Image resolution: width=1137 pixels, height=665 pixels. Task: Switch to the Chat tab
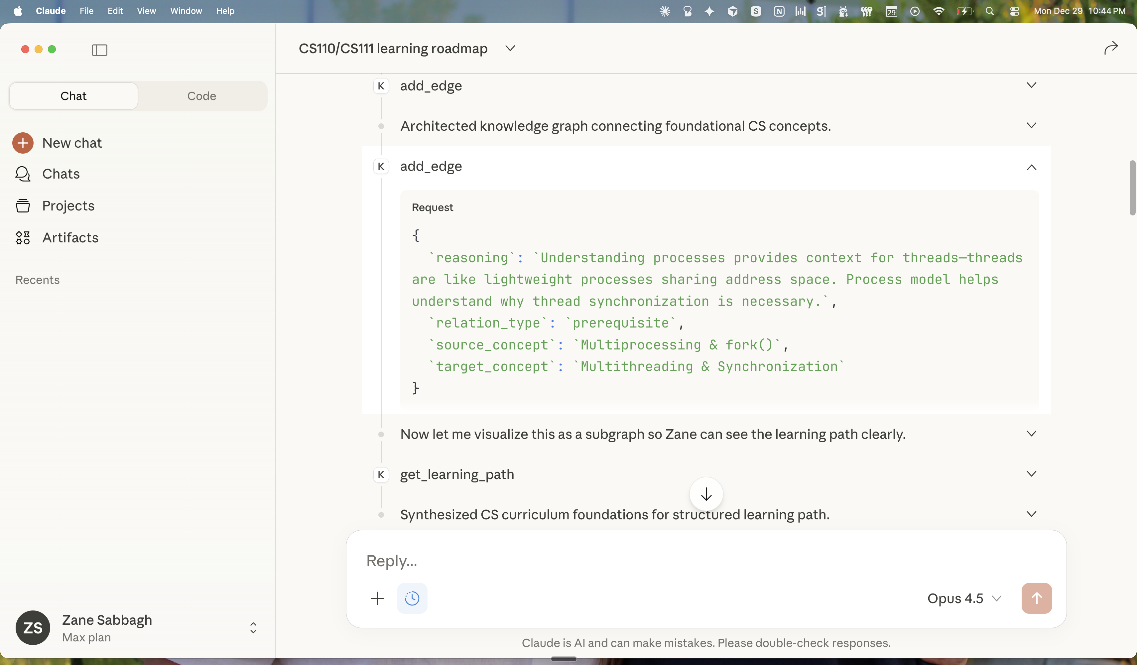coord(73,96)
